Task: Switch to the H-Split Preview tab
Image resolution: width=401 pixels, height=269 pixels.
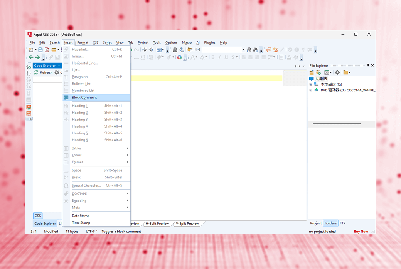Action: (x=157, y=224)
